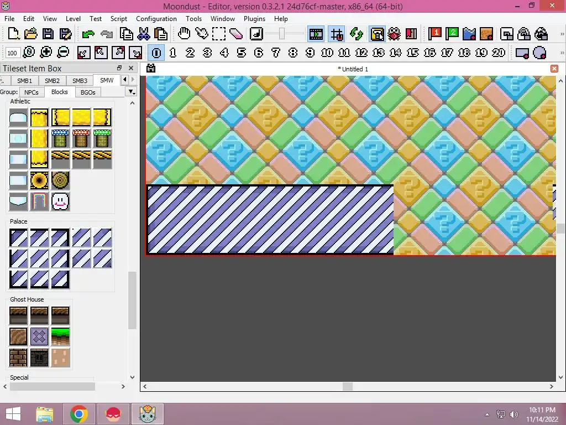Screen dimensions: 566x425
Task: Toggle the film-strip animation button
Action: point(316,34)
